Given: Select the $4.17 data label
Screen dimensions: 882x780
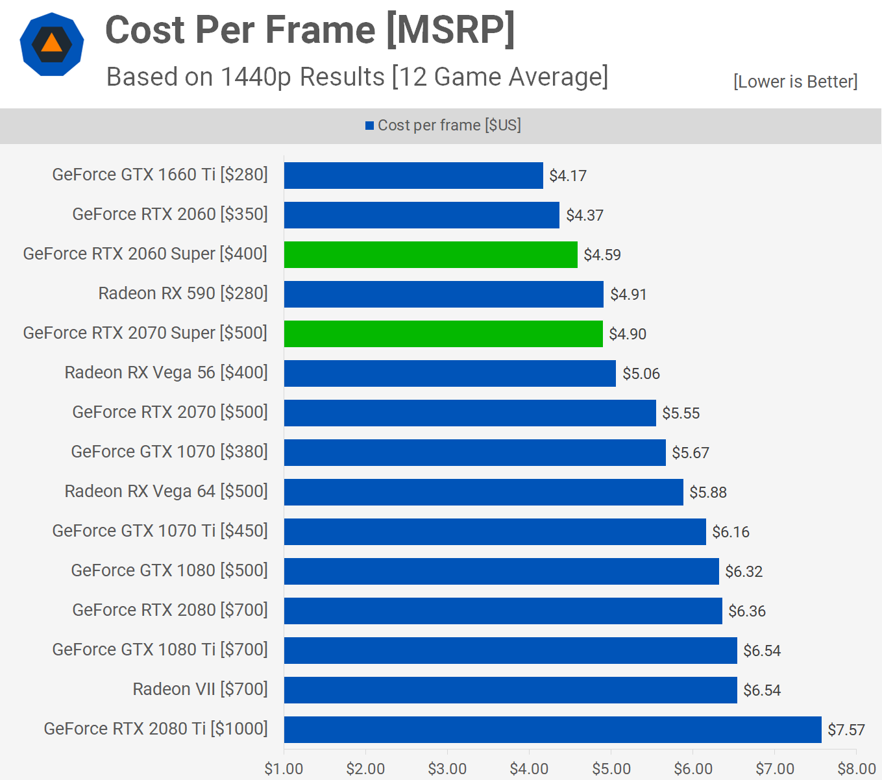Looking at the screenshot, I should point(568,176).
